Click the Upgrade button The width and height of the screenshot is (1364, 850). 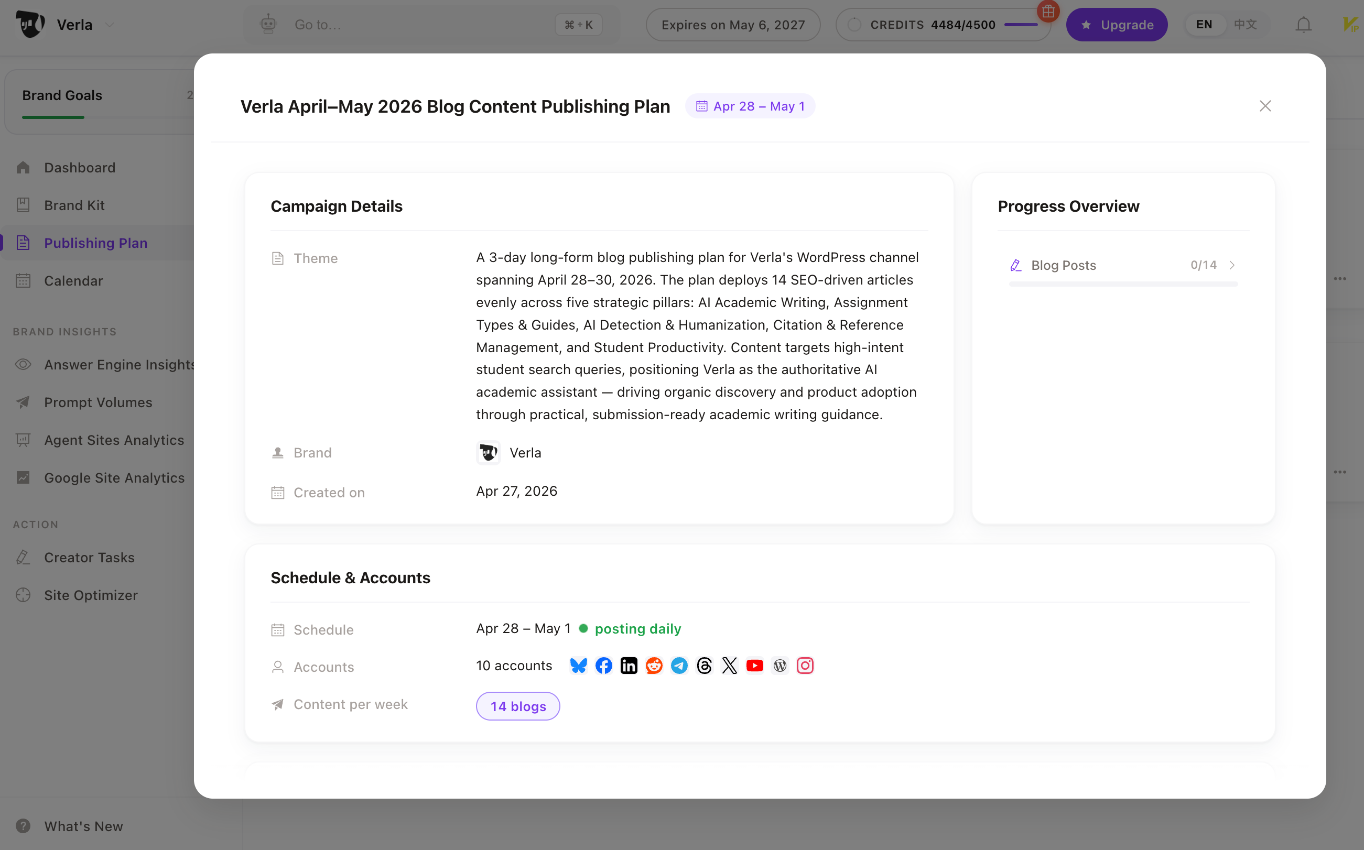pos(1116,25)
